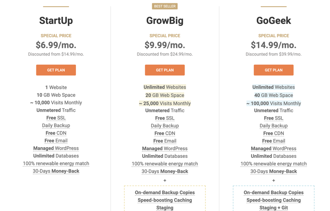Open Free CDN details under GoGeek

273,133
